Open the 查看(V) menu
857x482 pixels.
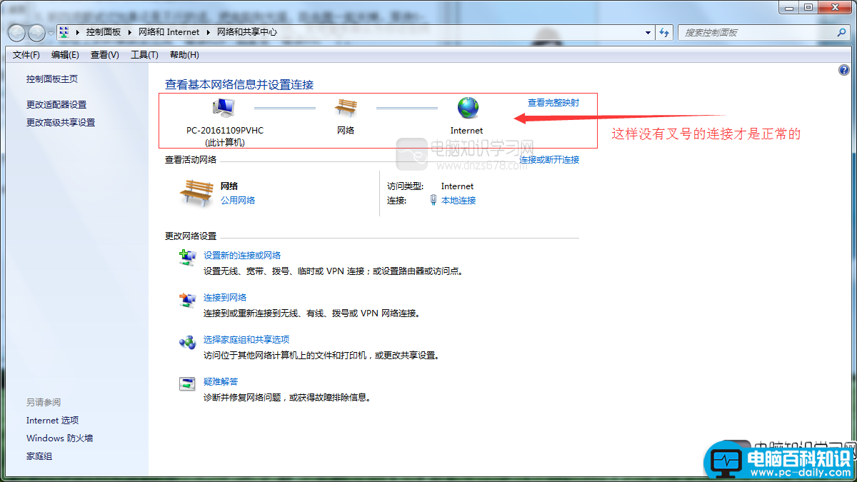(105, 55)
